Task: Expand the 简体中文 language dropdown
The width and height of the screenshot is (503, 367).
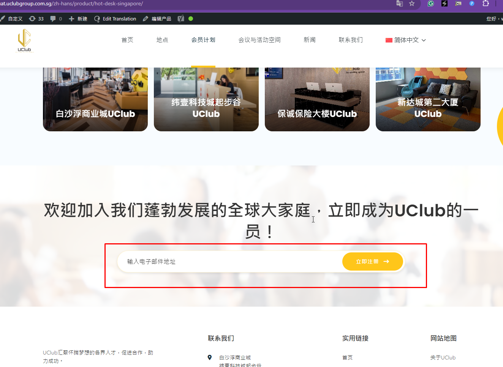Action: click(x=406, y=40)
